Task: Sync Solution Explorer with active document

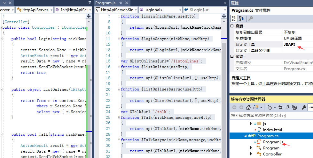Action: coord(280,107)
